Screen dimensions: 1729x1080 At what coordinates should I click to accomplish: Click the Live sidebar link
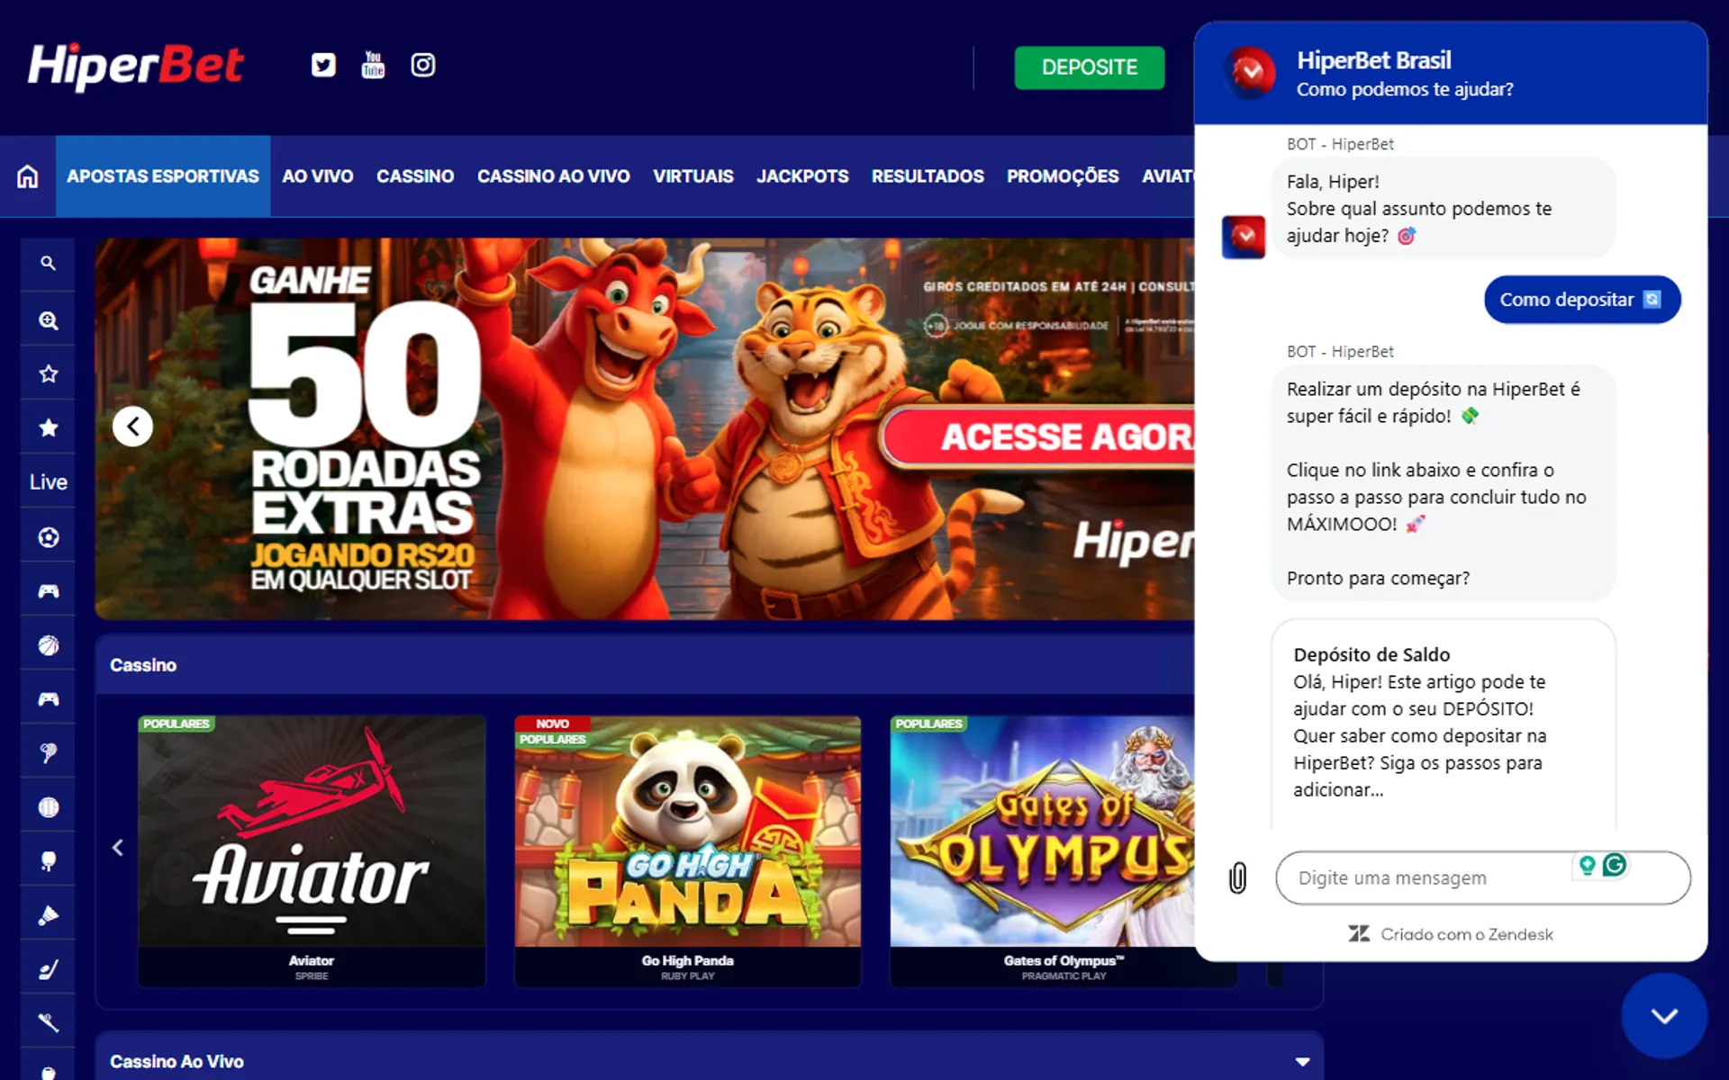[48, 482]
